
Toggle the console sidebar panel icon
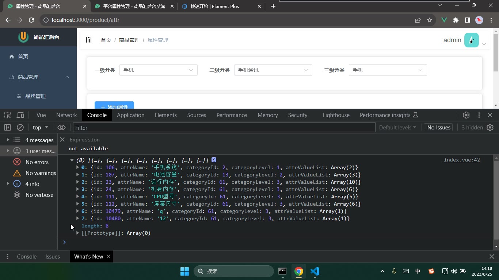point(7,128)
